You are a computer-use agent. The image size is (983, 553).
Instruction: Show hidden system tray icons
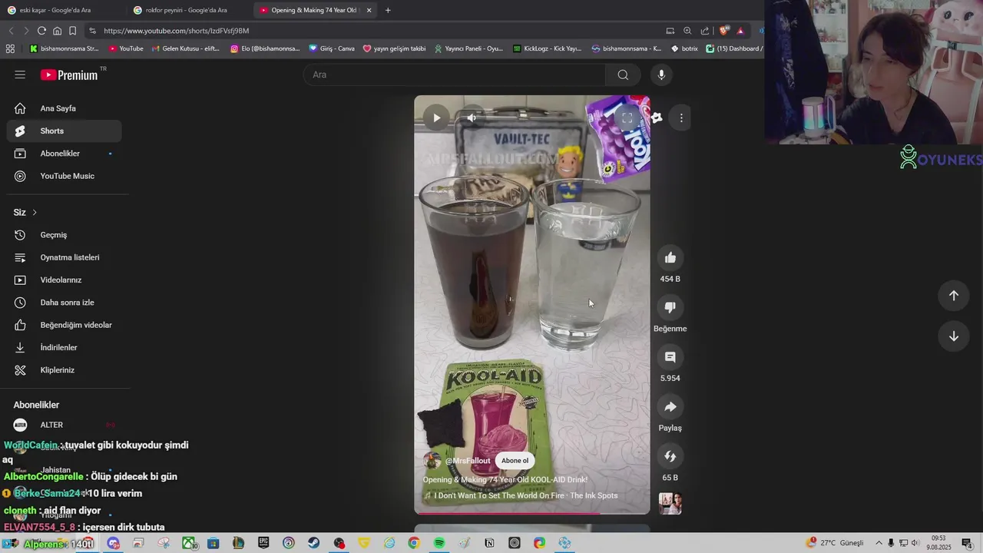(879, 543)
